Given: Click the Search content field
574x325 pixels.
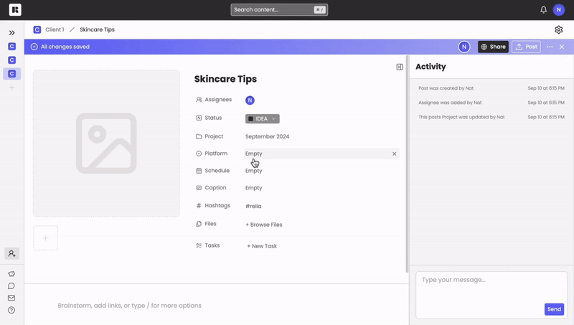Looking at the screenshot, I should (279, 10).
